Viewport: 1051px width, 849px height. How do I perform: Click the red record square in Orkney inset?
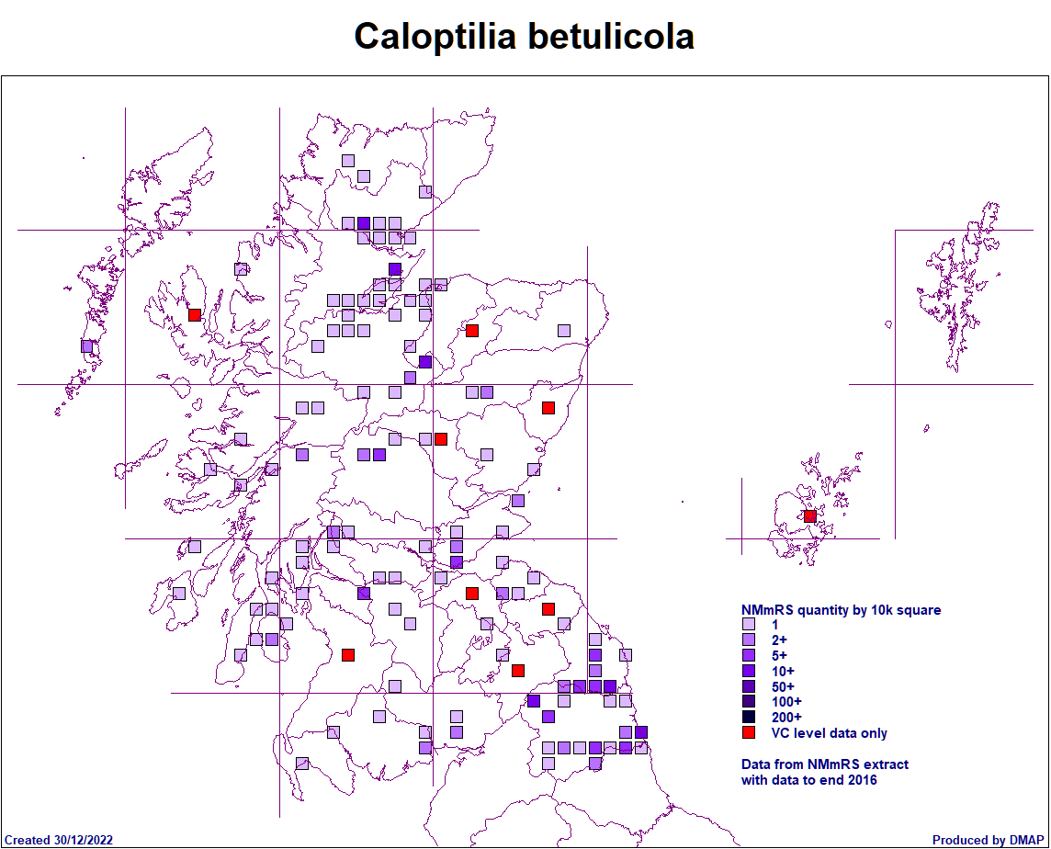point(809,516)
